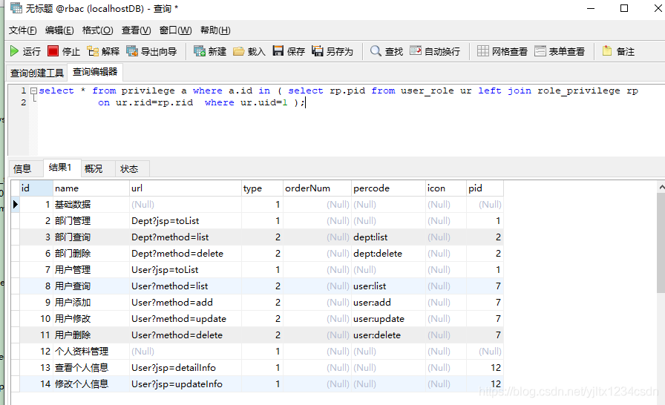Click the cell User?method=delete

point(186,335)
